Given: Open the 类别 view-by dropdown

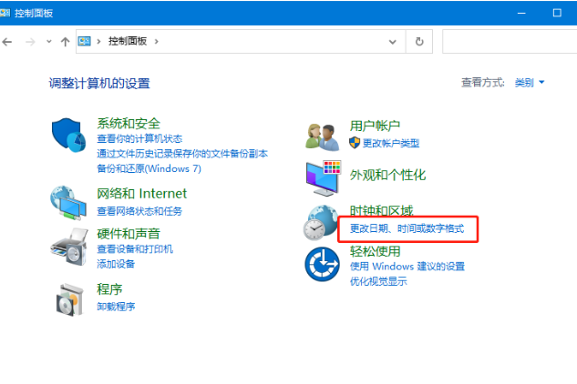Looking at the screenshot, I should pyautogui.click(x=530, y=82).
